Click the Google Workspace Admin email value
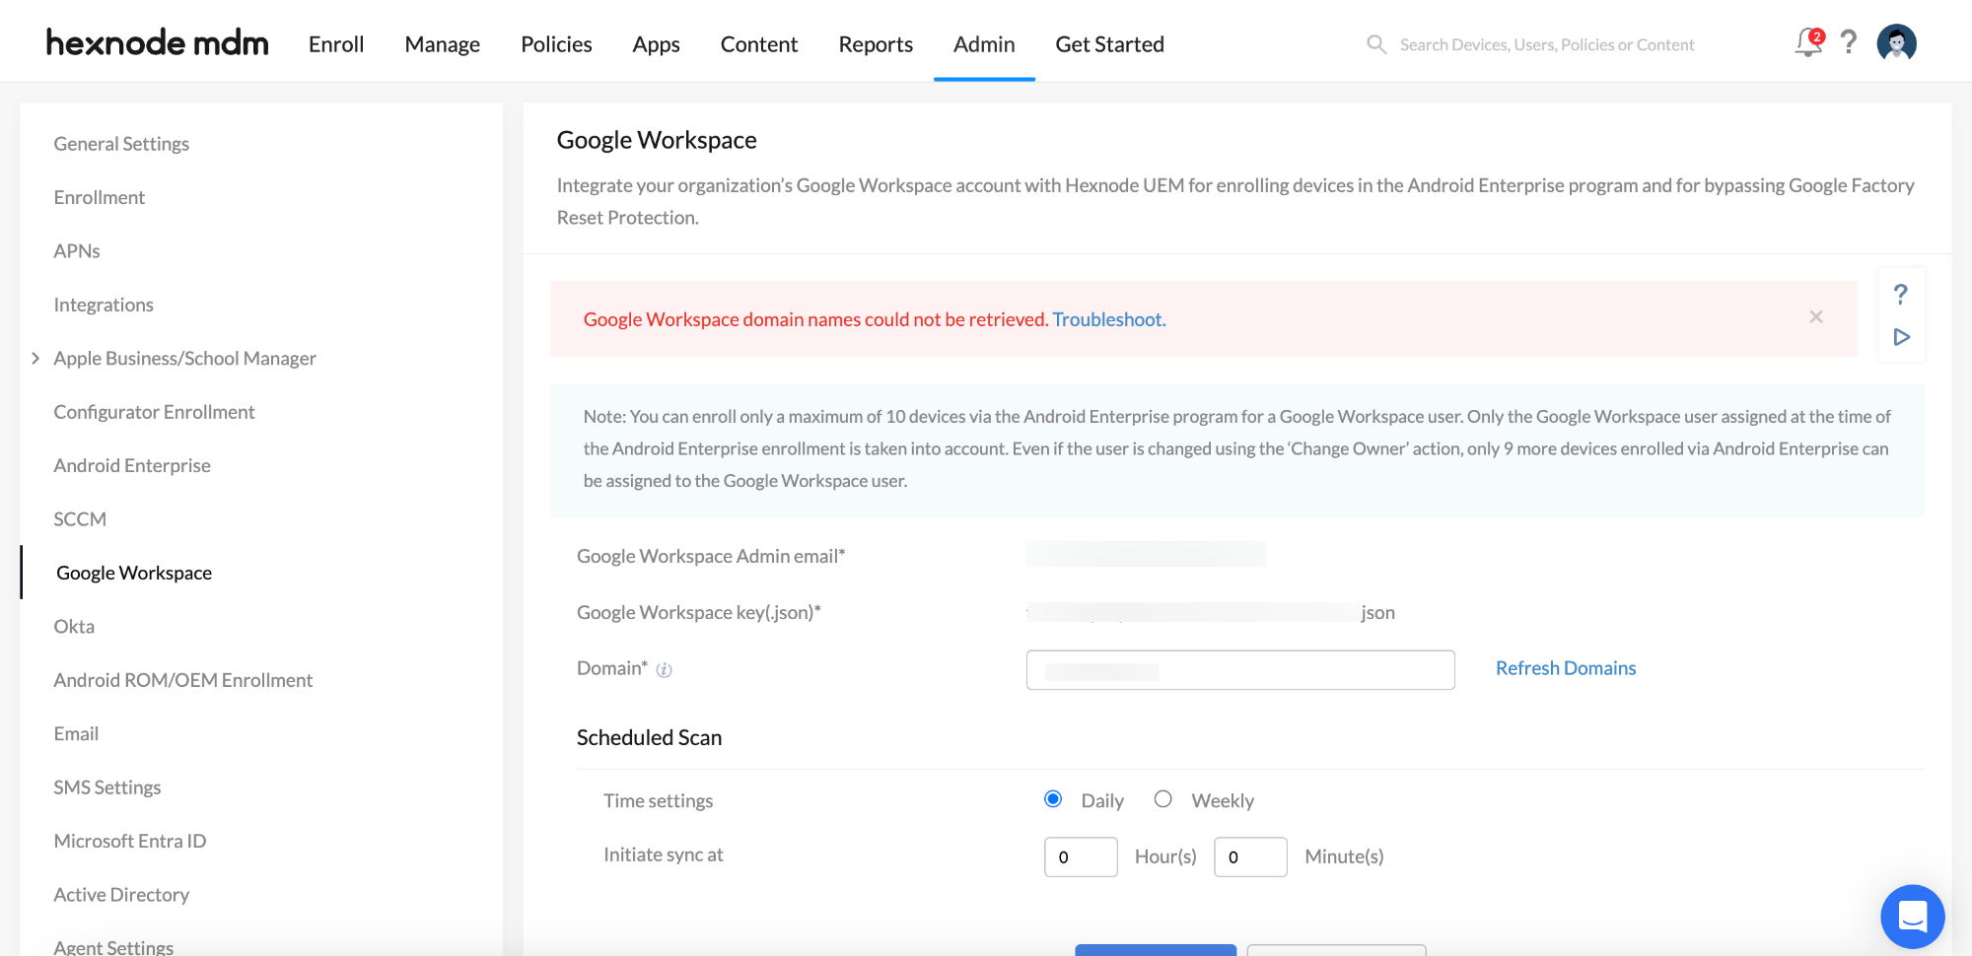The height and width of the screenshot is (956, 1972). (1146, 555)
